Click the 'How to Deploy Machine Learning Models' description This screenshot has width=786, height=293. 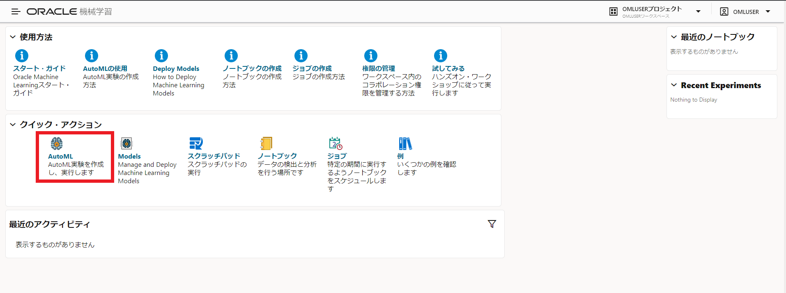pos(179,85)
